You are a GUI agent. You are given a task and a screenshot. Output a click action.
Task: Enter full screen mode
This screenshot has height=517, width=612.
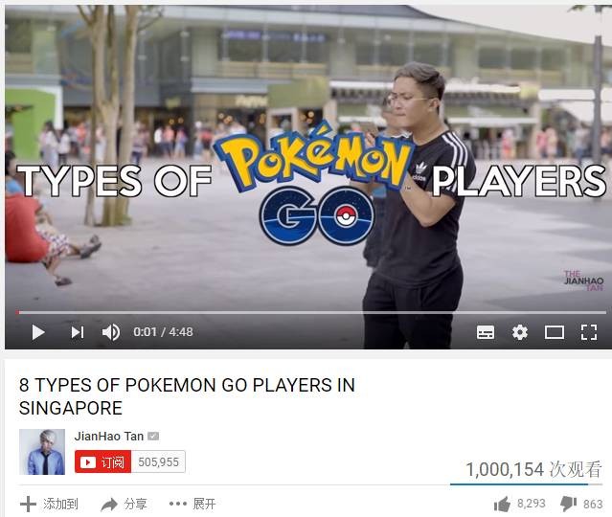[589, 332]
